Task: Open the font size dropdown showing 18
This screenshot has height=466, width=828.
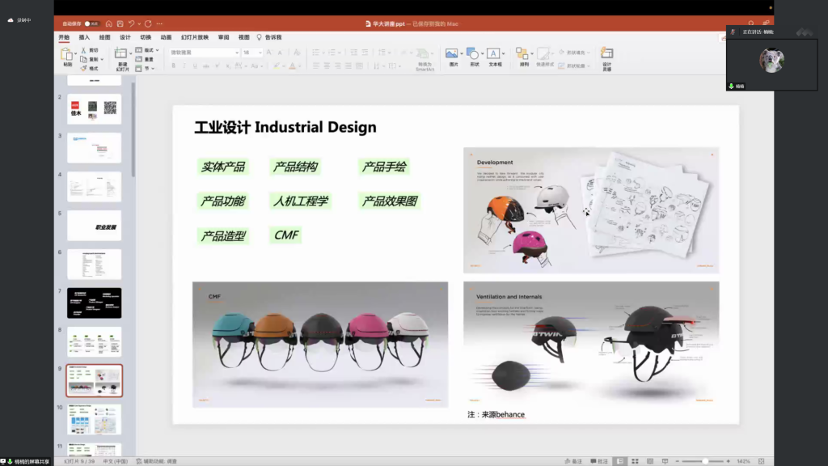Action: point(260,53)
